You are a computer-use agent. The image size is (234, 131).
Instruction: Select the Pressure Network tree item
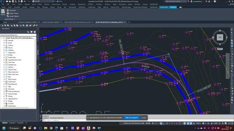pyautogui.click(x=14, y=91)
